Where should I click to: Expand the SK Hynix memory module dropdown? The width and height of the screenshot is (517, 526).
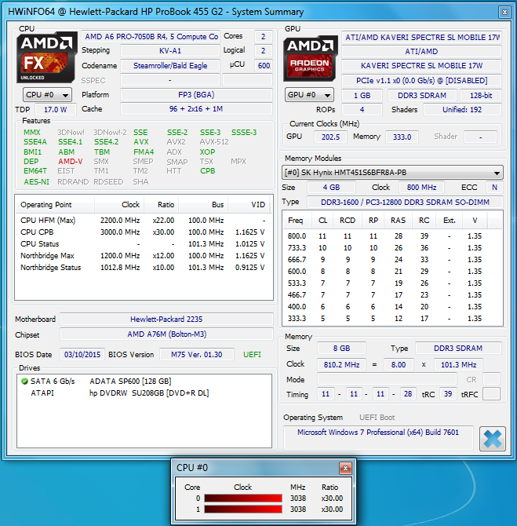[392, 173]
